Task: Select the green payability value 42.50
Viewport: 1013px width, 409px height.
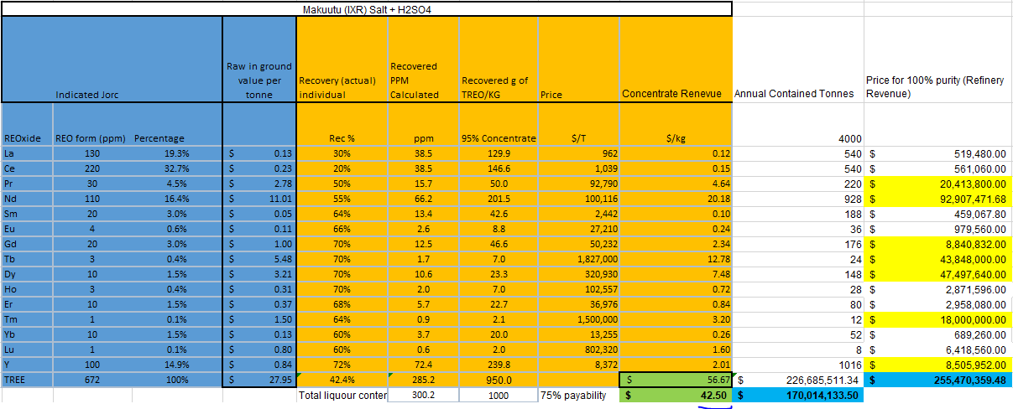Action: pyautogui.click(x=676, y=396)
